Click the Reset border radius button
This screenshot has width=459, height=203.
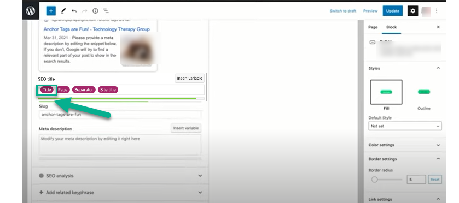[435, 180]
